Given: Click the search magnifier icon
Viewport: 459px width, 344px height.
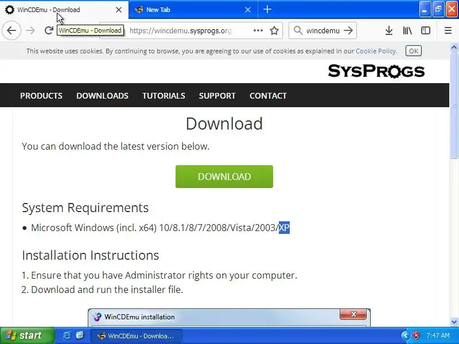Looking at the screenshot, I should [298, 30].
